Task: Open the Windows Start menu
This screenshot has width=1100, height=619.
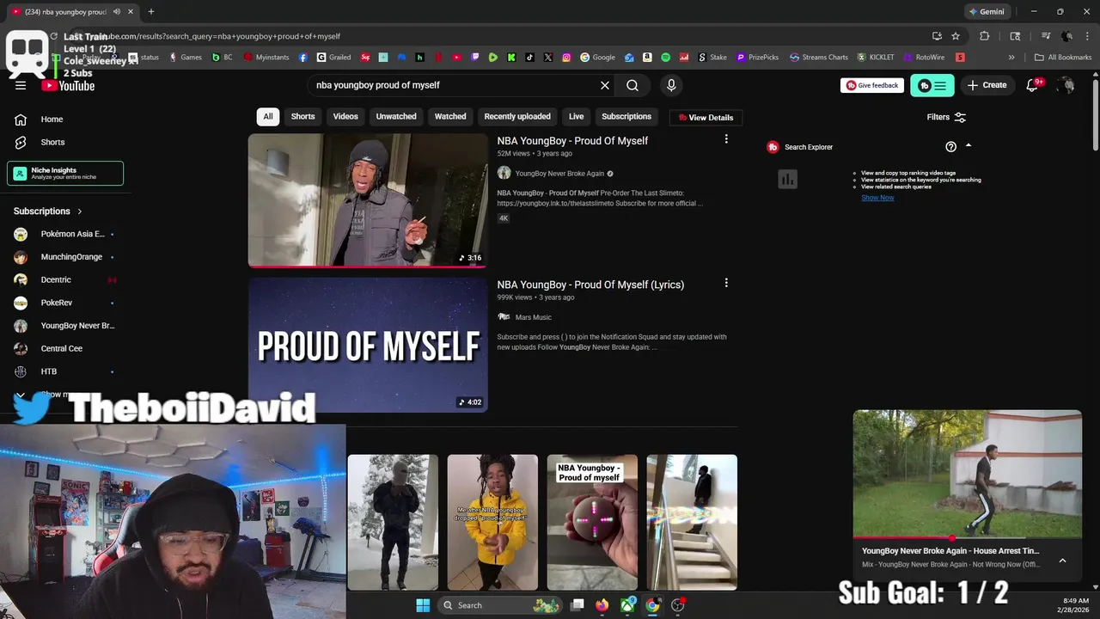Action: 423,605
